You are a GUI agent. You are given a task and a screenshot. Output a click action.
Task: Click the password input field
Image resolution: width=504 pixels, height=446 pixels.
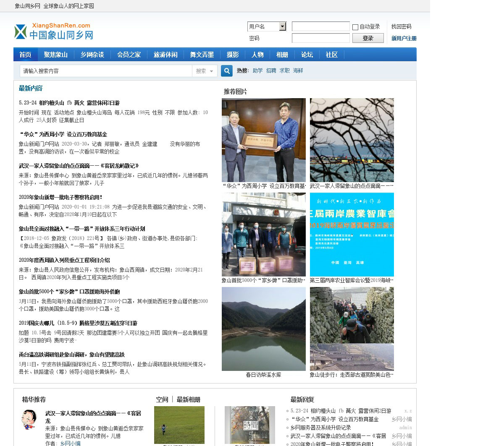tap(320, 38)
